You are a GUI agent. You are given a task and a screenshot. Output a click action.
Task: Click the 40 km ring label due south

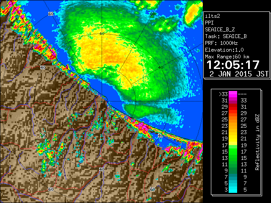coord(102,169)
